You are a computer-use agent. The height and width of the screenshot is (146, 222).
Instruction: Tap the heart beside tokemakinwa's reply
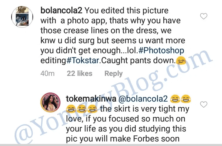point(204,105)
